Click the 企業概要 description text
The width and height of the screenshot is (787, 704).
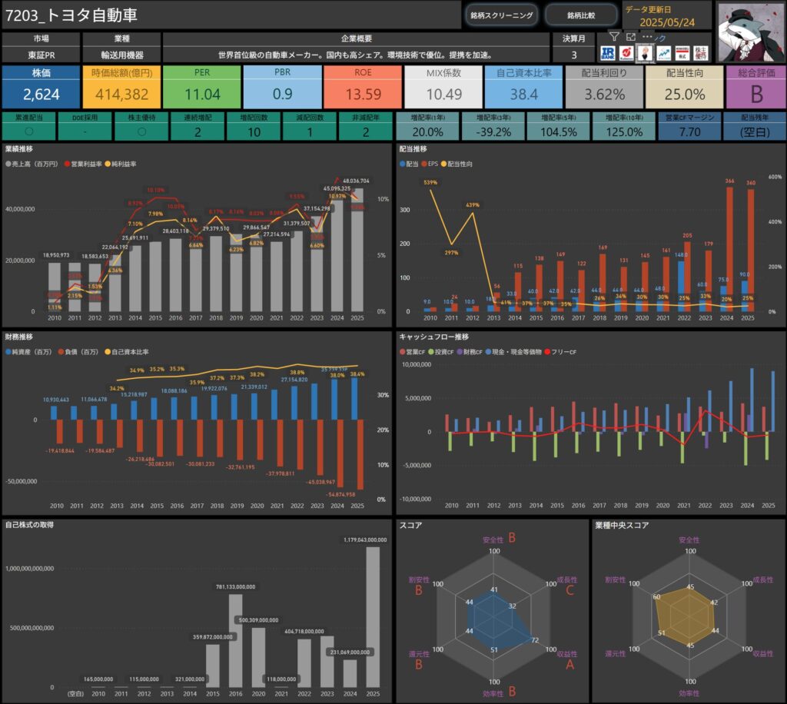pyautogui.click(x=357, y=55)
